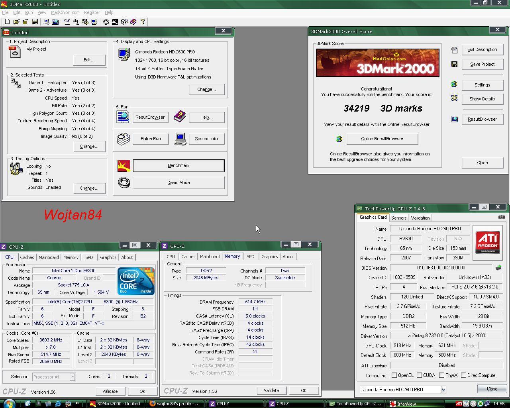Click the Benchmark button

pos(178,166)
